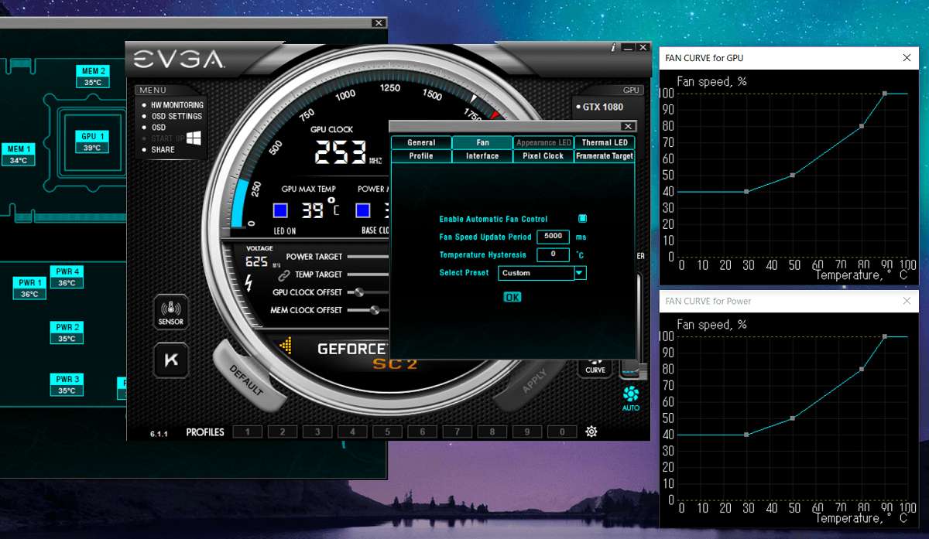
Task: Select profile slot 5
Action: [x=388, y=432]
